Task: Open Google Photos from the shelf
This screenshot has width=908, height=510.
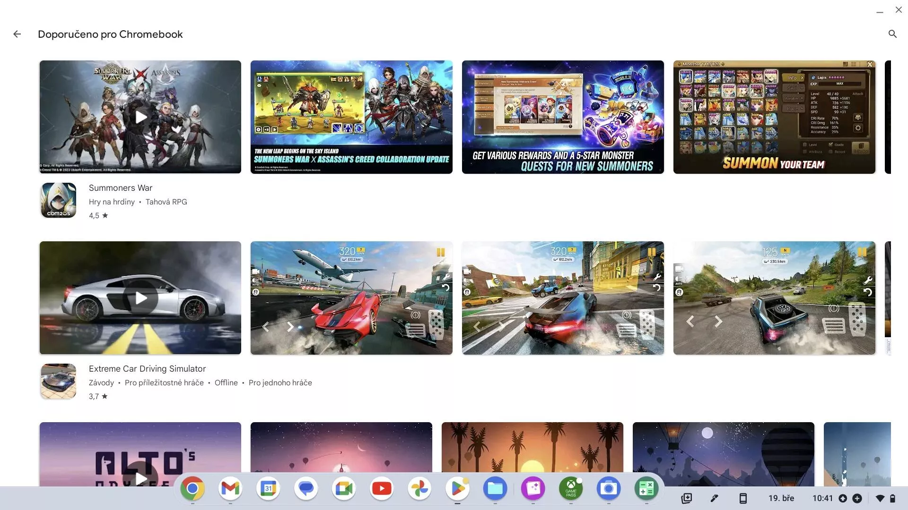Action: tap(419, 488)
